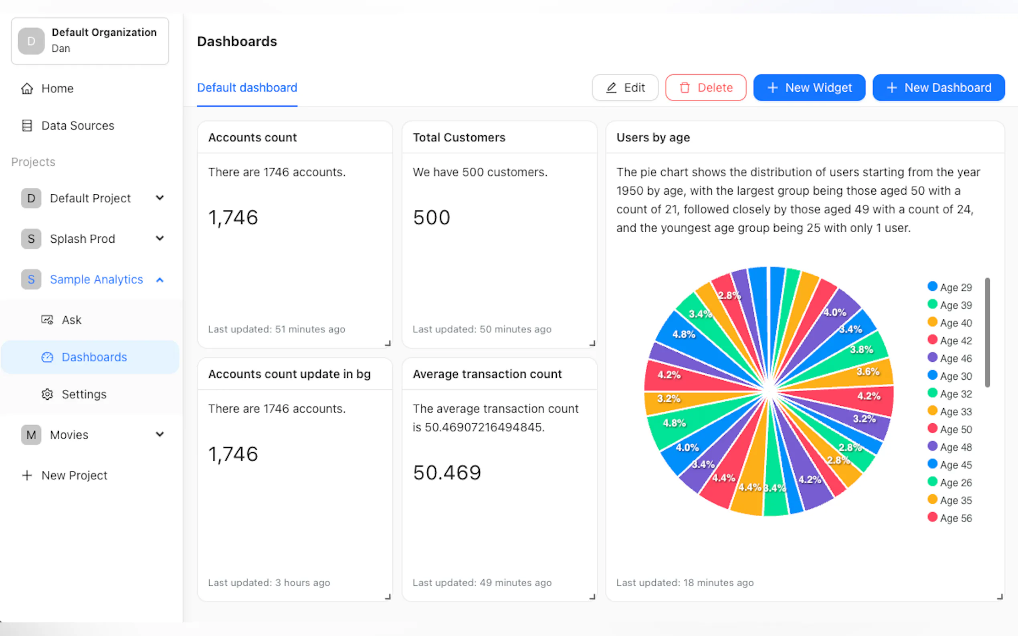
Task: Click resize handle of Users by age widget
Action: click(x=1000, y=596)
